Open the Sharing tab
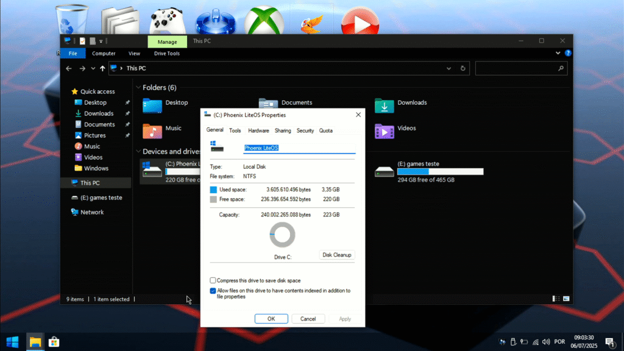The height and width of the screenshot is (351, 624). click(283, 130)
